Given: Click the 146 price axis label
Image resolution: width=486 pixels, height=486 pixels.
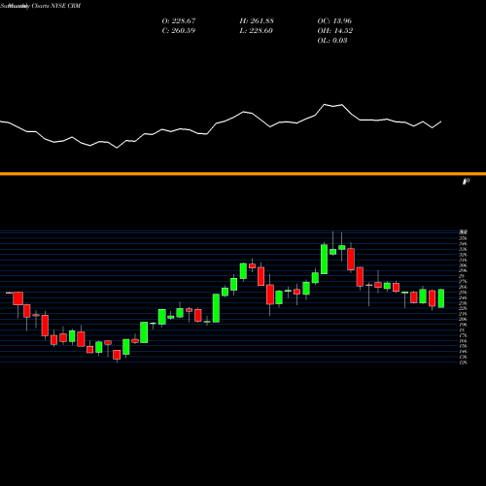Looking at the screenshot, I should [464, 352].
